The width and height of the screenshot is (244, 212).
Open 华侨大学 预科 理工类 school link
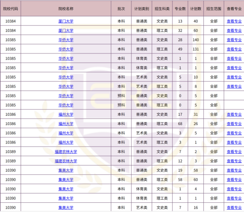(x=66, y=105)
